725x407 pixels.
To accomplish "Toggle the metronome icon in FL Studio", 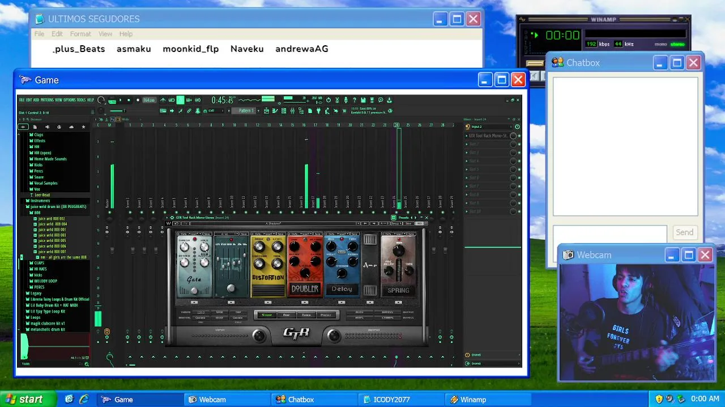I will click(163, 100).
